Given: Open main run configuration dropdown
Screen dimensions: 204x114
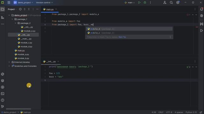Looking at the screenshot, I should 129,3.
